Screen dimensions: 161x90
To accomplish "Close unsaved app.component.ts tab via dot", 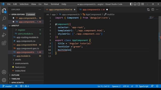I will click(107, 9).
